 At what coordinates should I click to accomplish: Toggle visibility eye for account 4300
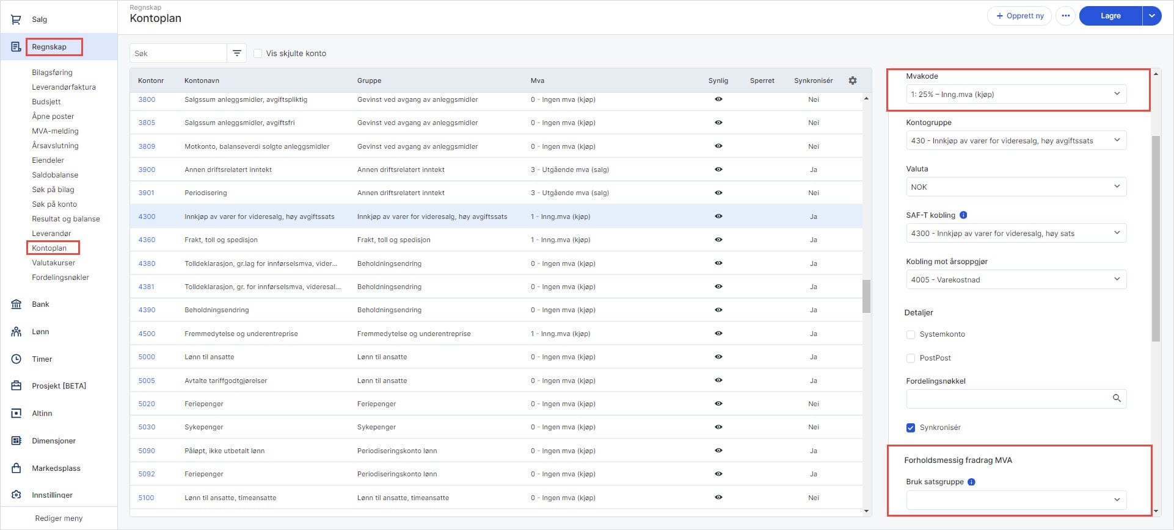pos(718,217)
